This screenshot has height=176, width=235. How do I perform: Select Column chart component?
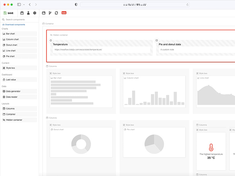19,40
